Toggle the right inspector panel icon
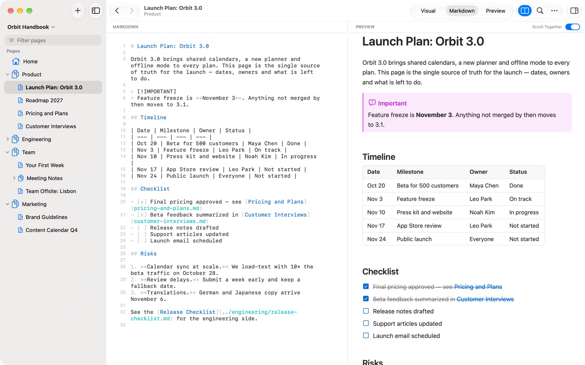Image resolution: width=585 pixels, height=365 pixels. [x=574, y=11]
